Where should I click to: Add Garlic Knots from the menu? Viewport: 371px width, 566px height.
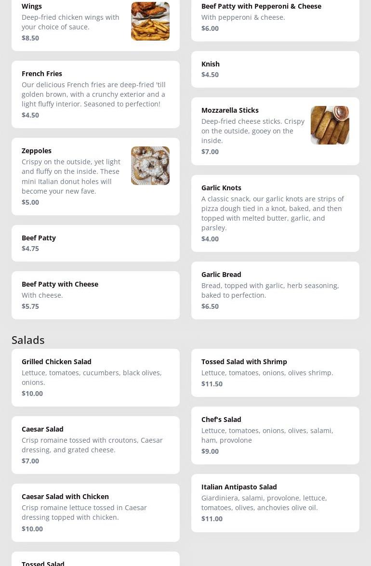(x=221, y=188)
